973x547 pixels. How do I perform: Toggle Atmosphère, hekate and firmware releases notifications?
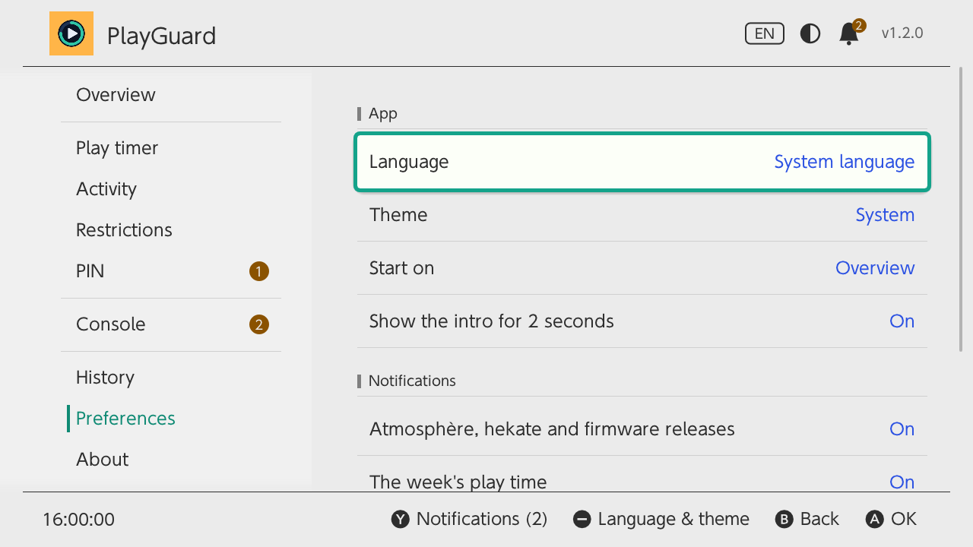coord(642,429)
